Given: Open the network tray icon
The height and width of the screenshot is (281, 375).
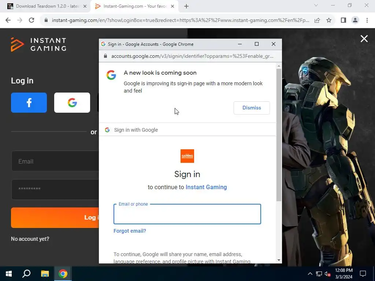Looking at the screenshot, I should (x=319, y=274).
